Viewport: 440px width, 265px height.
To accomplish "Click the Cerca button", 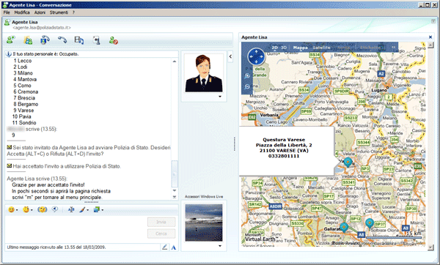I will 161,234.
